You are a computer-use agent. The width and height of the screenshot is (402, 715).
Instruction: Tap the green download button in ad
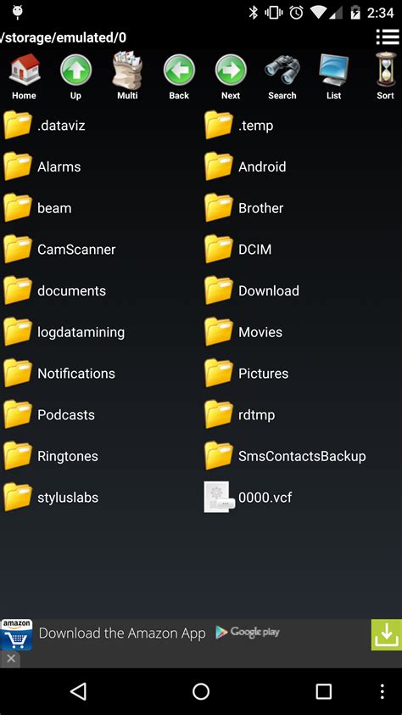coord(387,634)
